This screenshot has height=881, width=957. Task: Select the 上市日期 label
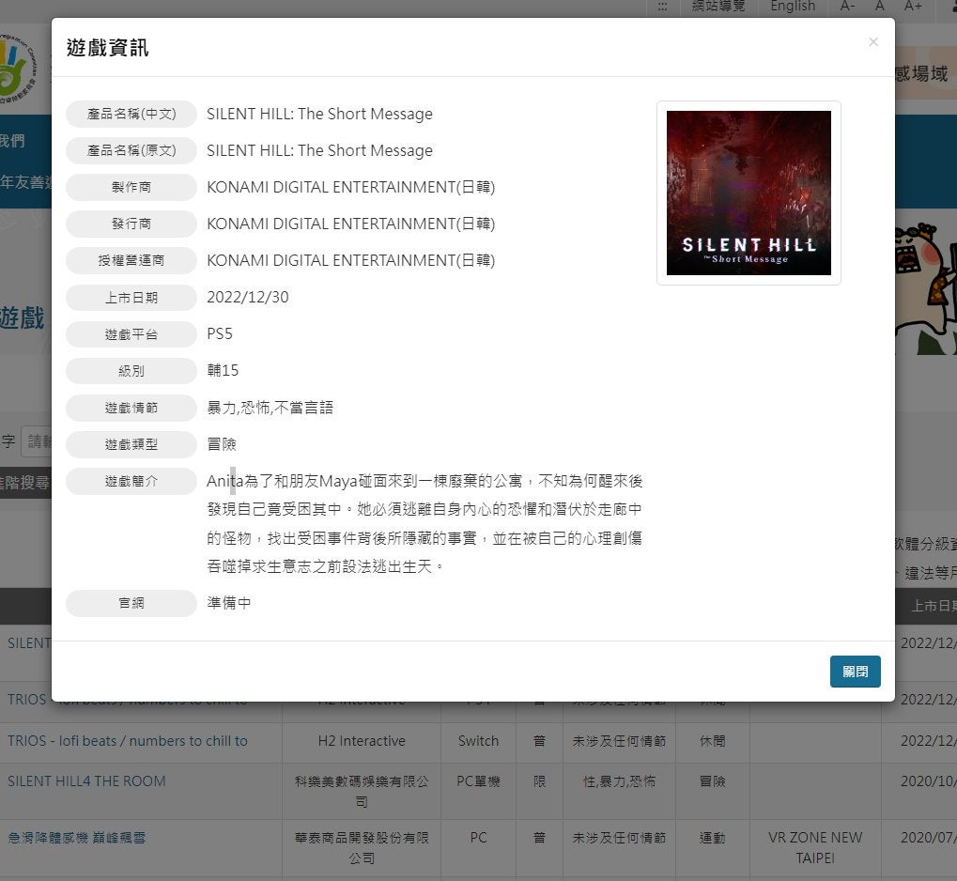pyautogui.click(x=131, y=298)
